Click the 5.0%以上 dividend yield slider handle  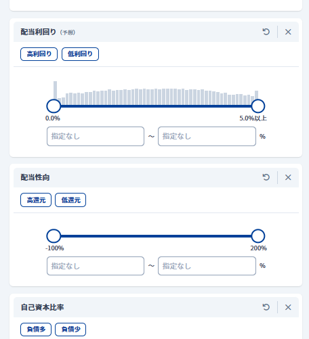tap(258, 106)
